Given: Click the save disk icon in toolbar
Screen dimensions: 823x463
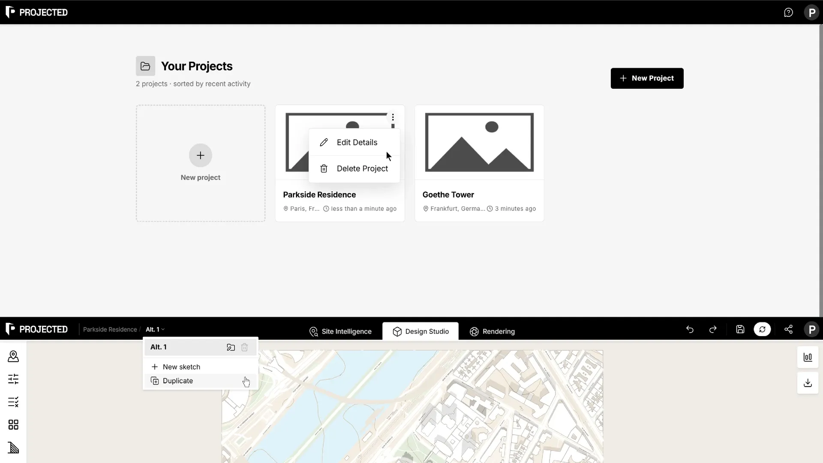Looking at the screenshot, I should [x=740, y=329].
